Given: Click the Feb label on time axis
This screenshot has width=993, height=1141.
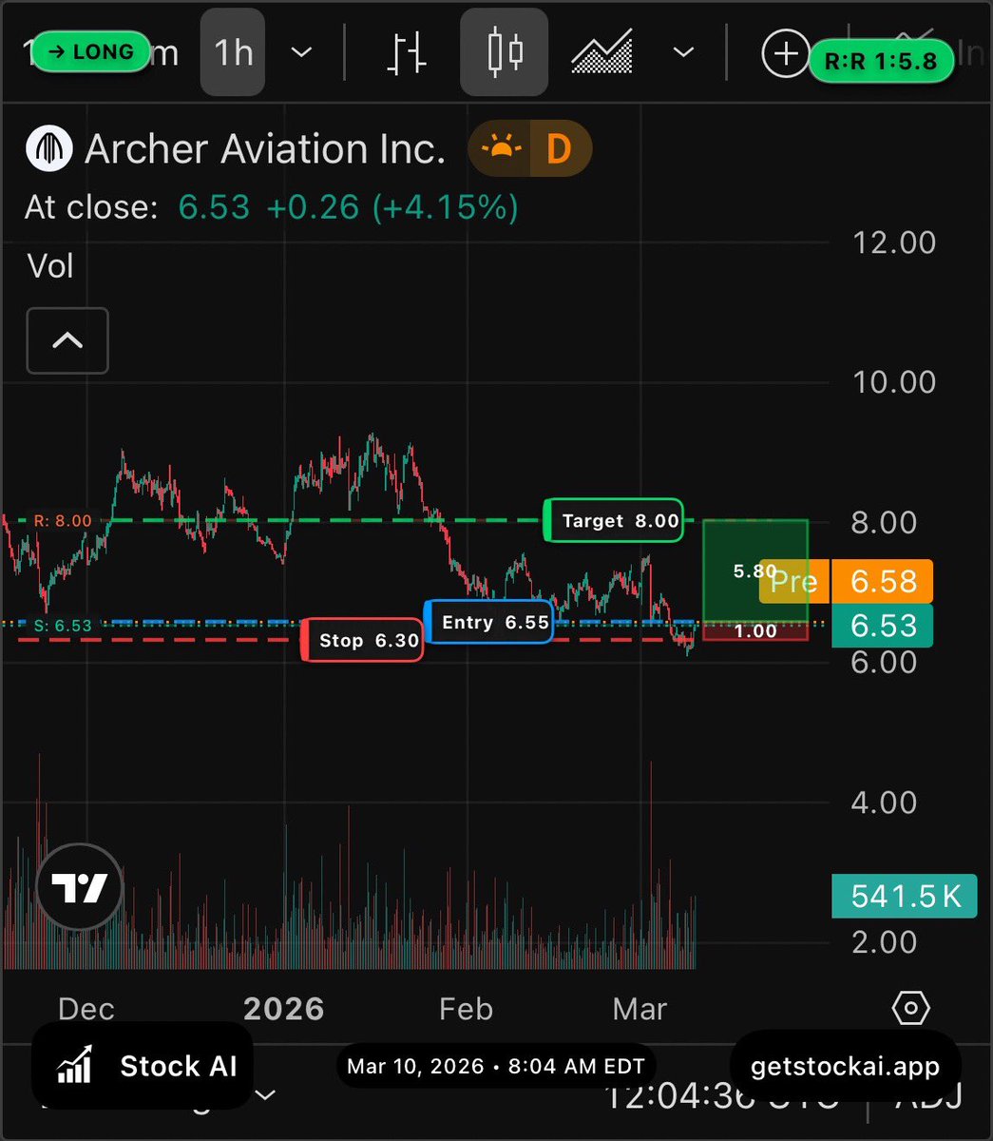Looking at the screenshot, I should click(x=466, y=1009).
